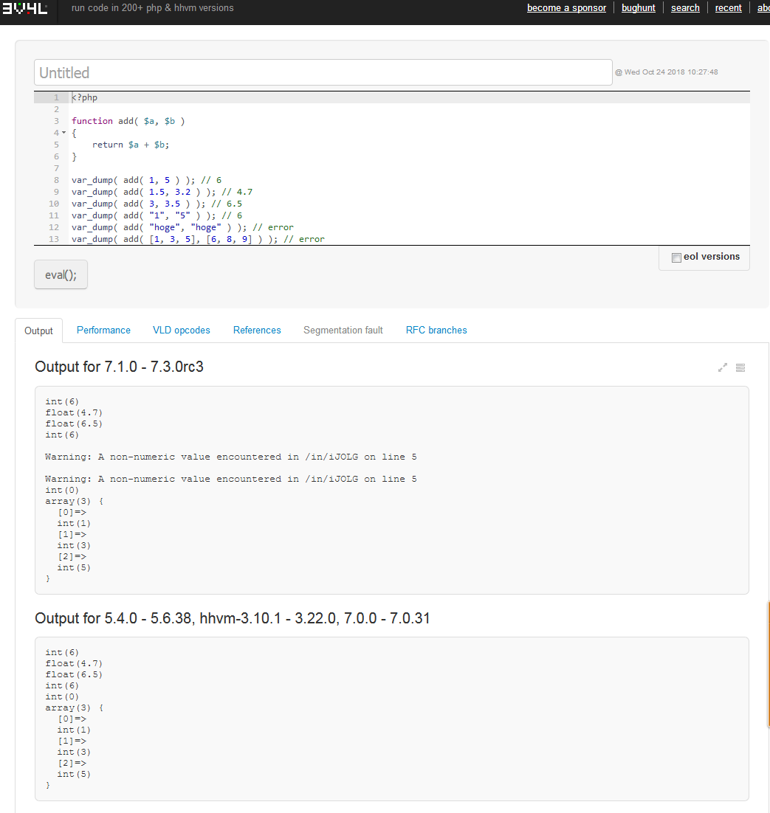Image resolution: width=770 pixels, height=813 pixels.
Task: Switch to the Performance tab
Action: pyautogui.click(x=103, y=331)
